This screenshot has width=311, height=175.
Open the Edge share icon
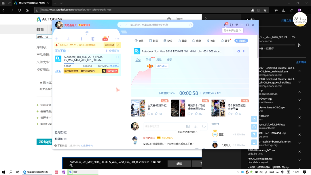[x=291, y=10]
